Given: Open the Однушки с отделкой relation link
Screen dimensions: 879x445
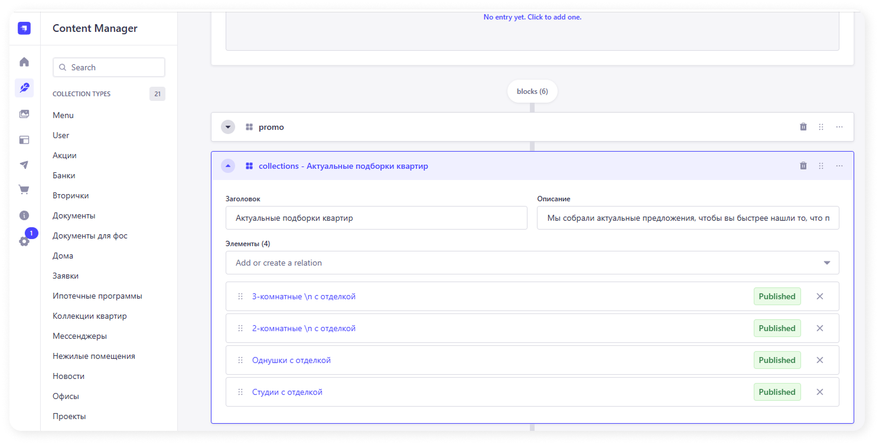Looking at the screenshot, I should [291, 360].
